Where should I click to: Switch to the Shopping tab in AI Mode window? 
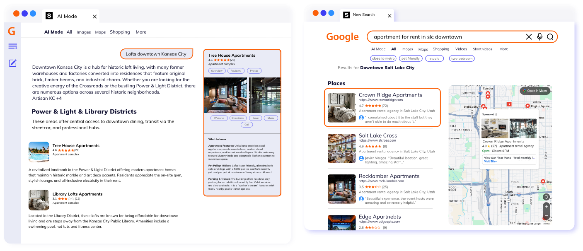click(120, 32)
